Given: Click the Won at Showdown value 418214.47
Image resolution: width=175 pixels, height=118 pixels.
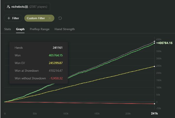Looking at the screenshot, I should (56, 71).
